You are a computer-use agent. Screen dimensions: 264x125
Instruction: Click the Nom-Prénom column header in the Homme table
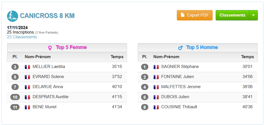click(166, 57)
